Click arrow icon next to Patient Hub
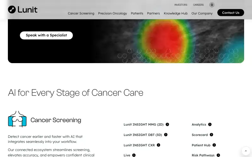The width and height of the screenshot is (252, 157). pos(214,145)
